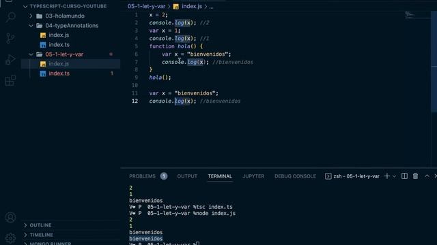Open the Run and Debug view

[10, 59]
